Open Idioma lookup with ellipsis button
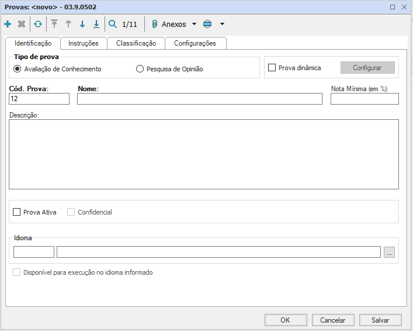413x332 pixels. point(390,252)
